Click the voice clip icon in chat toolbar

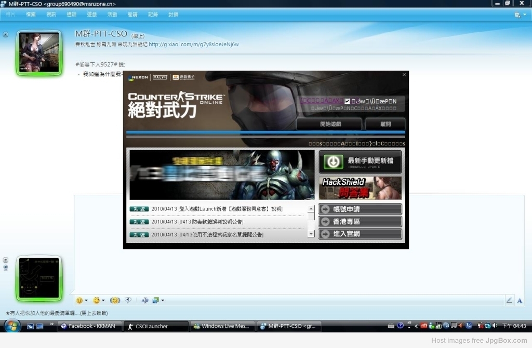(128, 300)
